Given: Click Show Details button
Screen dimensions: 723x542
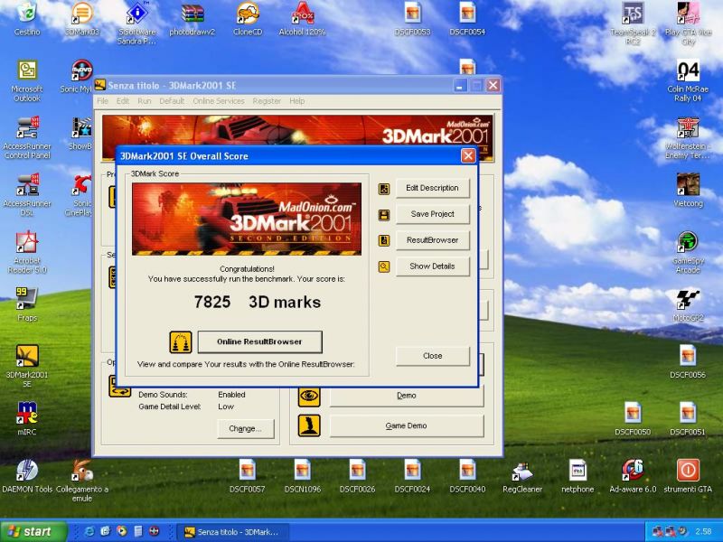Looking at the screenshot, I should coord(432,266).
